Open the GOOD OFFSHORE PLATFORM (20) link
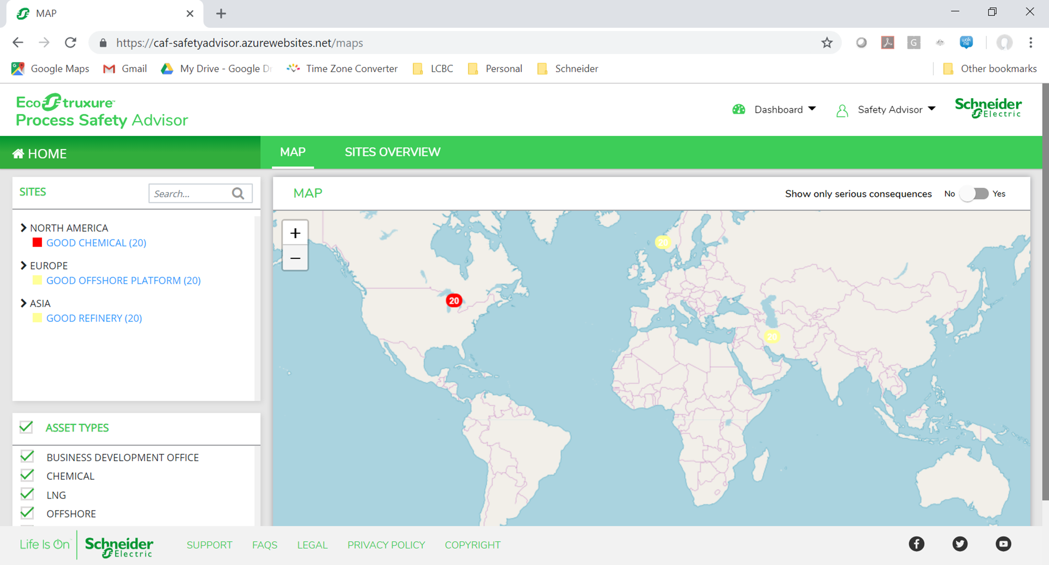This screenshot has width=1049, height=565. 123,280
